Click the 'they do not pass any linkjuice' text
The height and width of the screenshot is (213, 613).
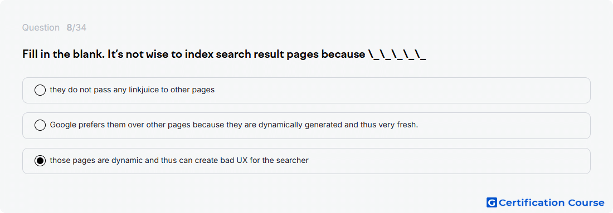coord(104,90)
